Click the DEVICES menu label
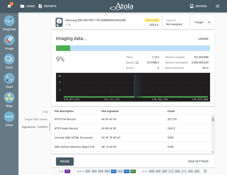Image resolution: width=227 pixels, height=175 pixels. pos(201,6)
